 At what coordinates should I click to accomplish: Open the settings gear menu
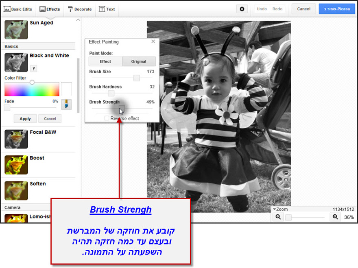pos(242,8)
